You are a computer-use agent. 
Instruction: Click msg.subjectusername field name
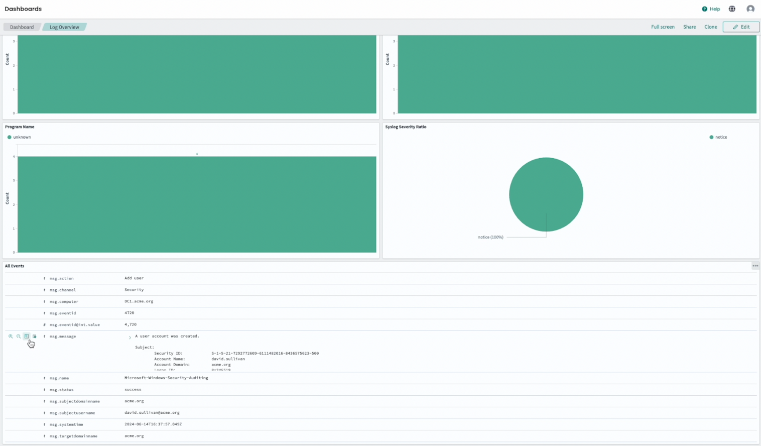[x=72, y=413]
